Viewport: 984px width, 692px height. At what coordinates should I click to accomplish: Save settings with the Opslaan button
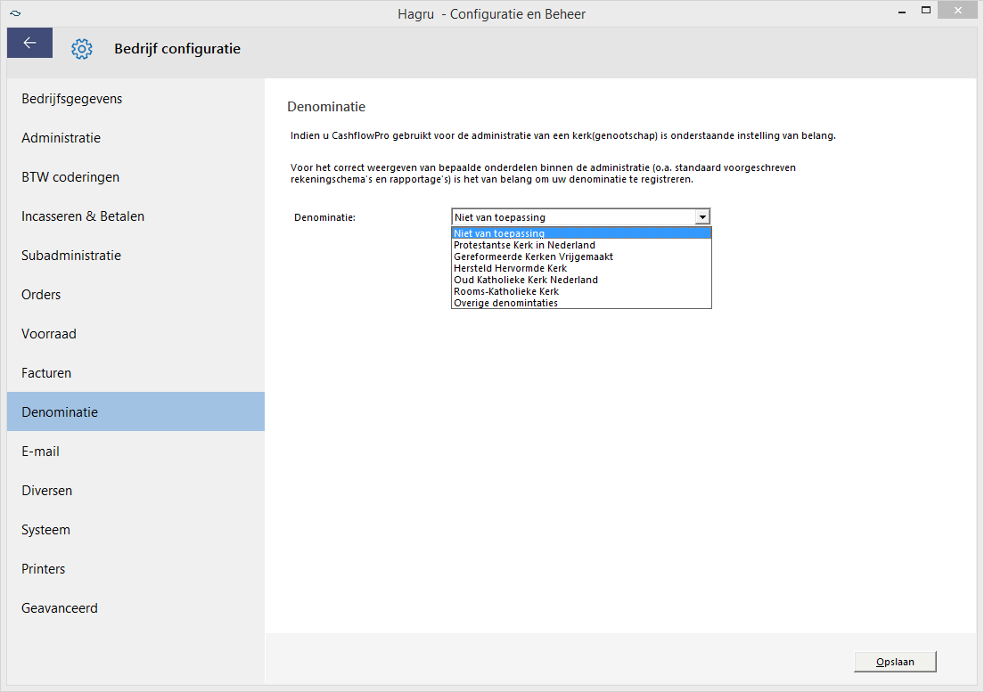tap(895, 662)
